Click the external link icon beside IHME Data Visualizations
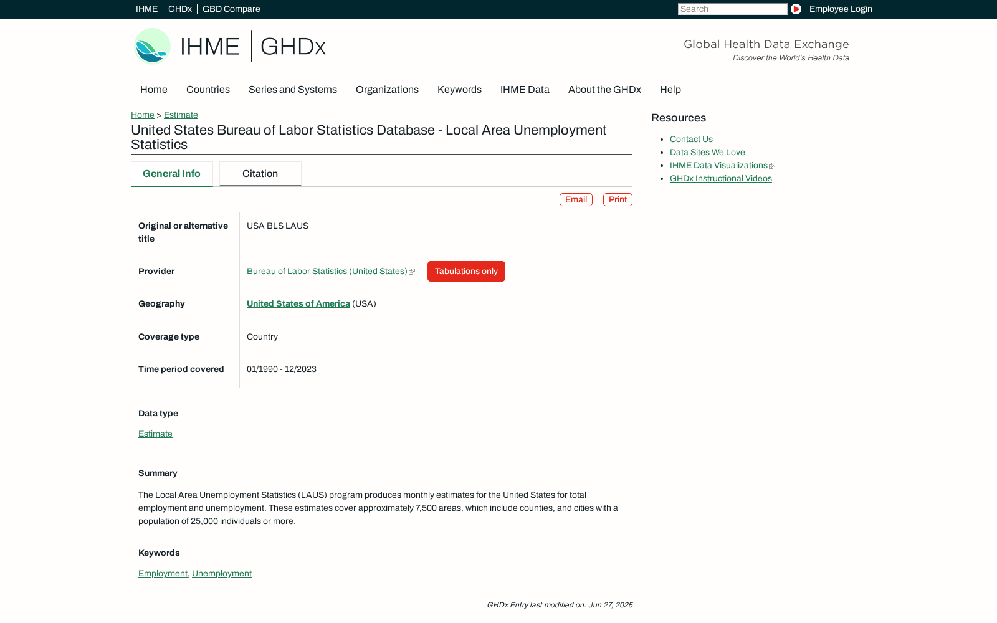Image resolution: width=997 pixels, height=623 pixels. coord(772,166)
